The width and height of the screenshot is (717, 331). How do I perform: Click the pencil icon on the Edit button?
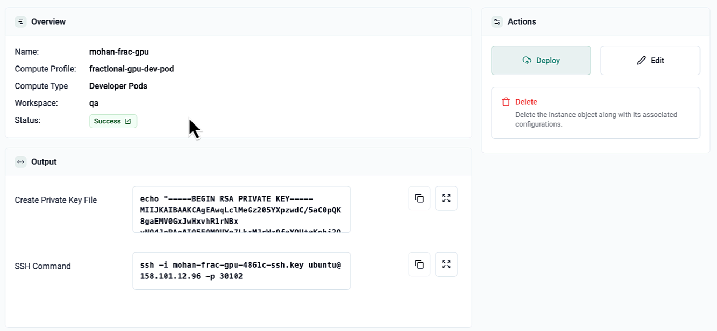click(640, 60)
